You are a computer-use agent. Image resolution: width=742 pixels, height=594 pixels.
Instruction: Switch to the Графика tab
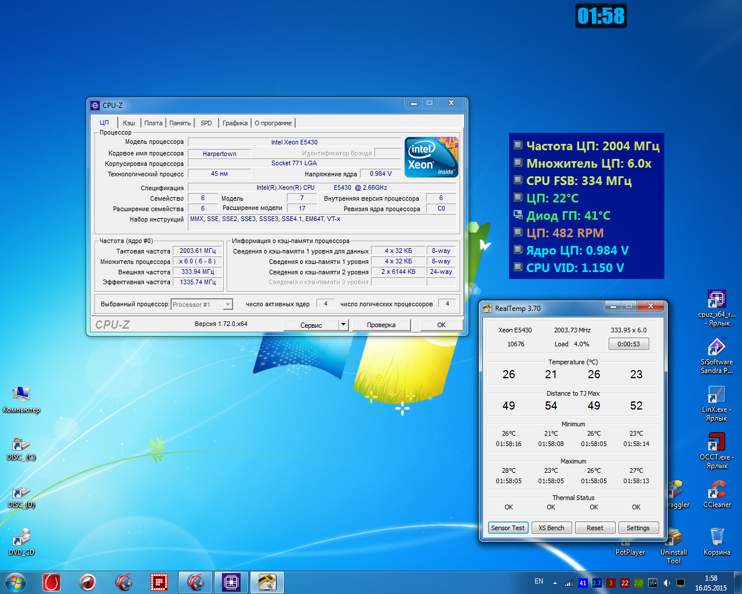pyautogui.click(x=235, y=123)
